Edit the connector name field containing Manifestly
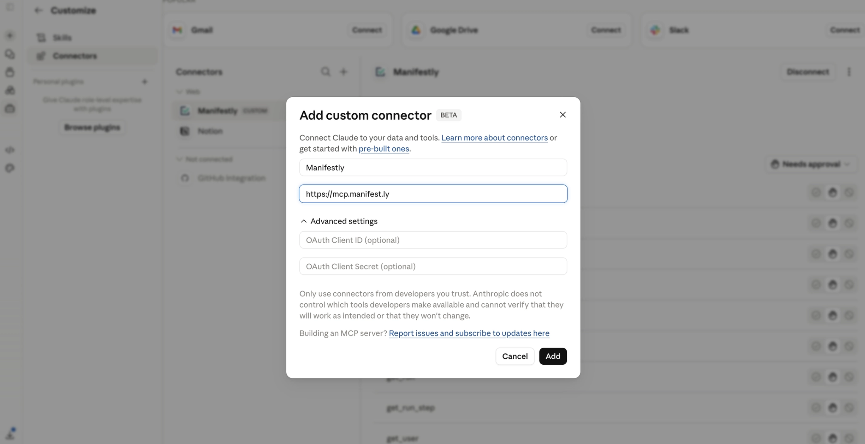The width and height of the screenshot is (865, 444). (x=433, y=168)
